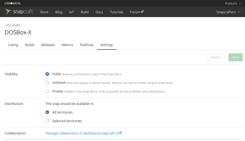Open Manage collaborators in dashboard.snapcraft.io link
This screenshot has width=245, height=141.
click(x=84, y=133)
